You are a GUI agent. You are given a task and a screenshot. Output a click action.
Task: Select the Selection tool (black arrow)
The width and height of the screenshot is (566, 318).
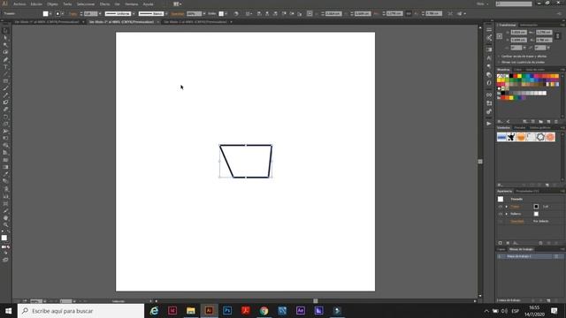click(5, 31)
